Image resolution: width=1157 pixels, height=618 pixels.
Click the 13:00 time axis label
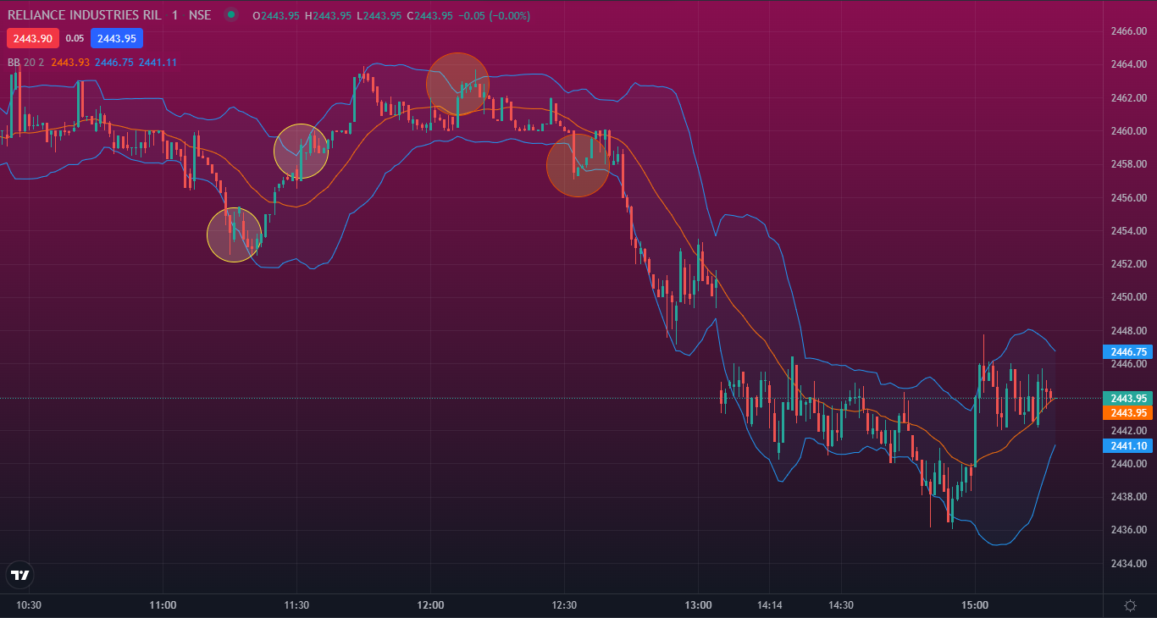coord(698,605)
